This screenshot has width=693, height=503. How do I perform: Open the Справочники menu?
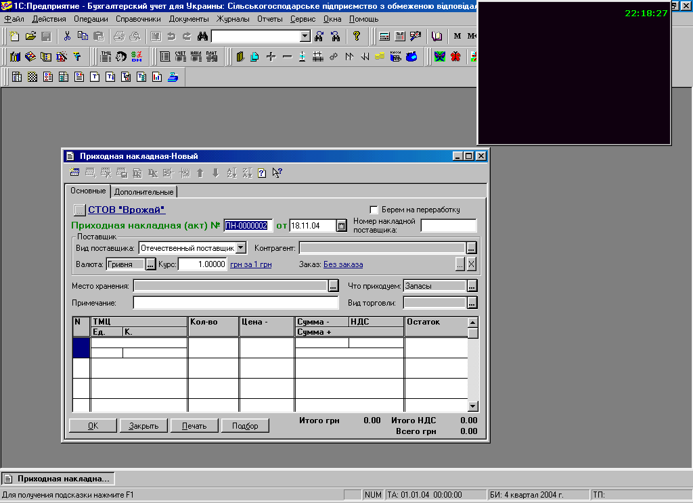click(138, 19)
